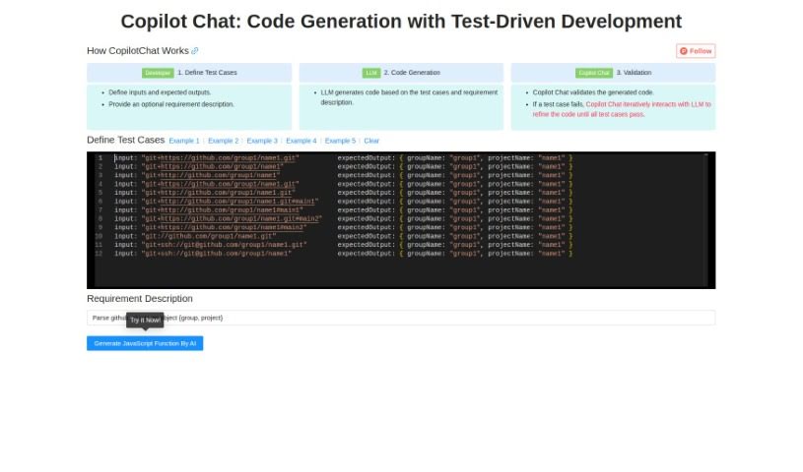Click the last test case line 12 in editor
Image resolution: width=803 pixels, height=472 pixels.
[342, 254]
